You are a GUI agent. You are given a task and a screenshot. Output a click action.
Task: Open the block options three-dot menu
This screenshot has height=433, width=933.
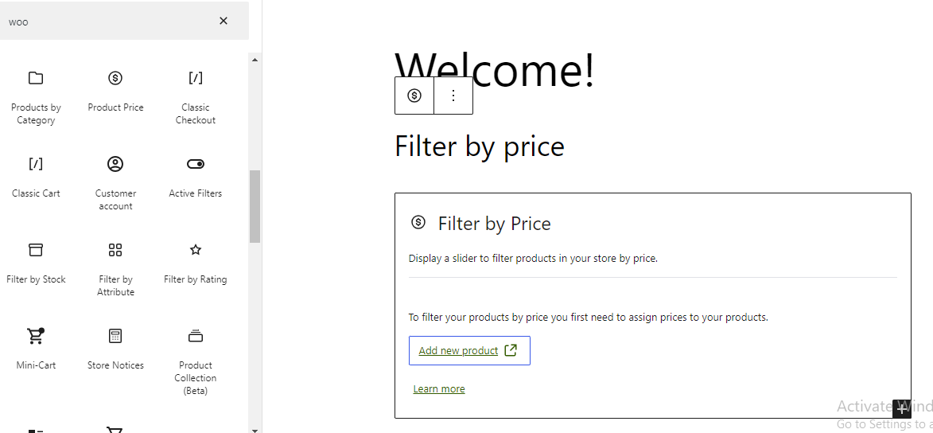click(x=453, y=96)
